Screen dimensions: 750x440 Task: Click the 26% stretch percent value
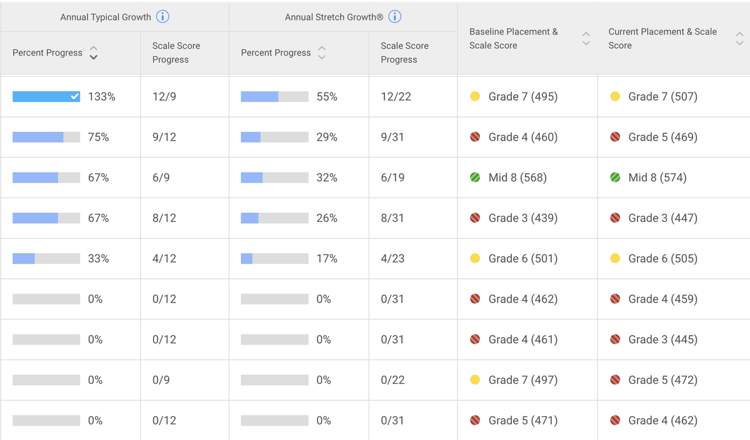327,218
